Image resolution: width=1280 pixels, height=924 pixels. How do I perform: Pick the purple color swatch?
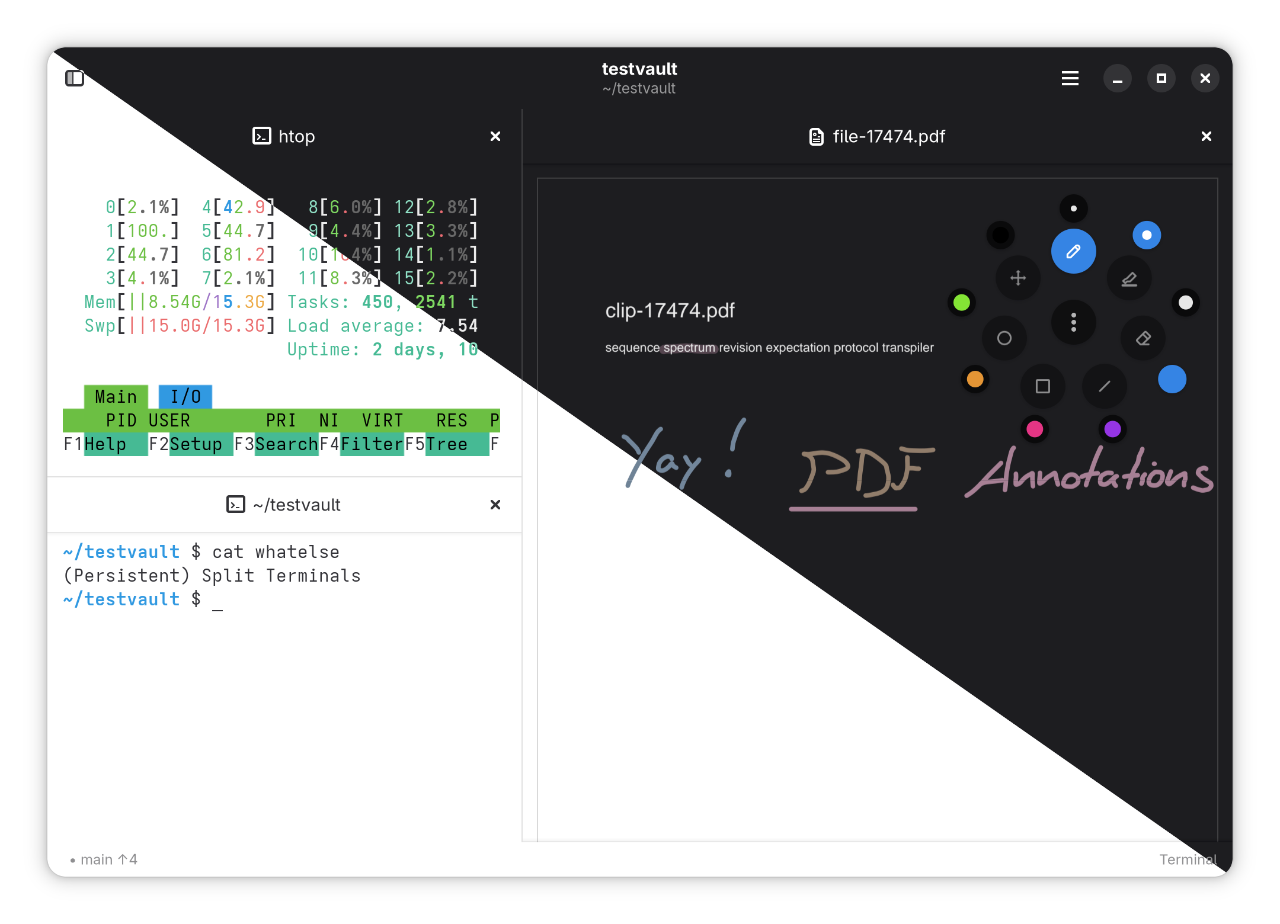coord(1112,428)
